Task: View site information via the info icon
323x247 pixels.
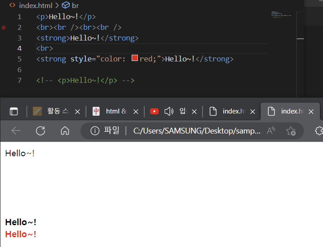Action: point(95,131)
